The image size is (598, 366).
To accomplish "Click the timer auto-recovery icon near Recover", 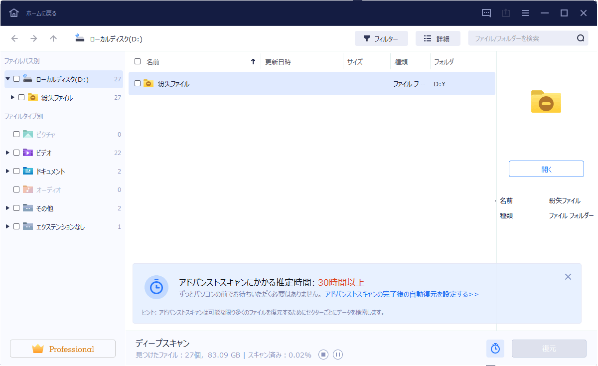I will 495,349.
